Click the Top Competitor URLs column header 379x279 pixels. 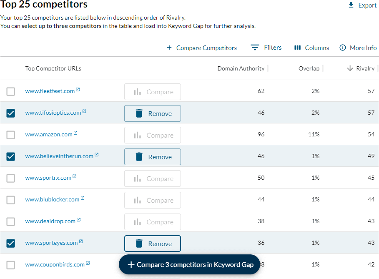[53, 68]
